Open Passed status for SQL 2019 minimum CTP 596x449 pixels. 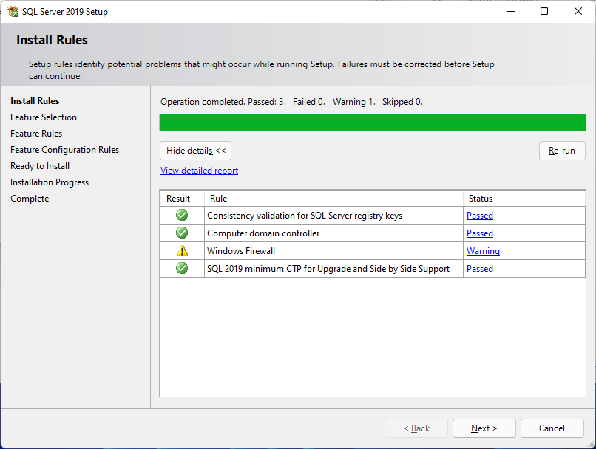tap(480, 269)
